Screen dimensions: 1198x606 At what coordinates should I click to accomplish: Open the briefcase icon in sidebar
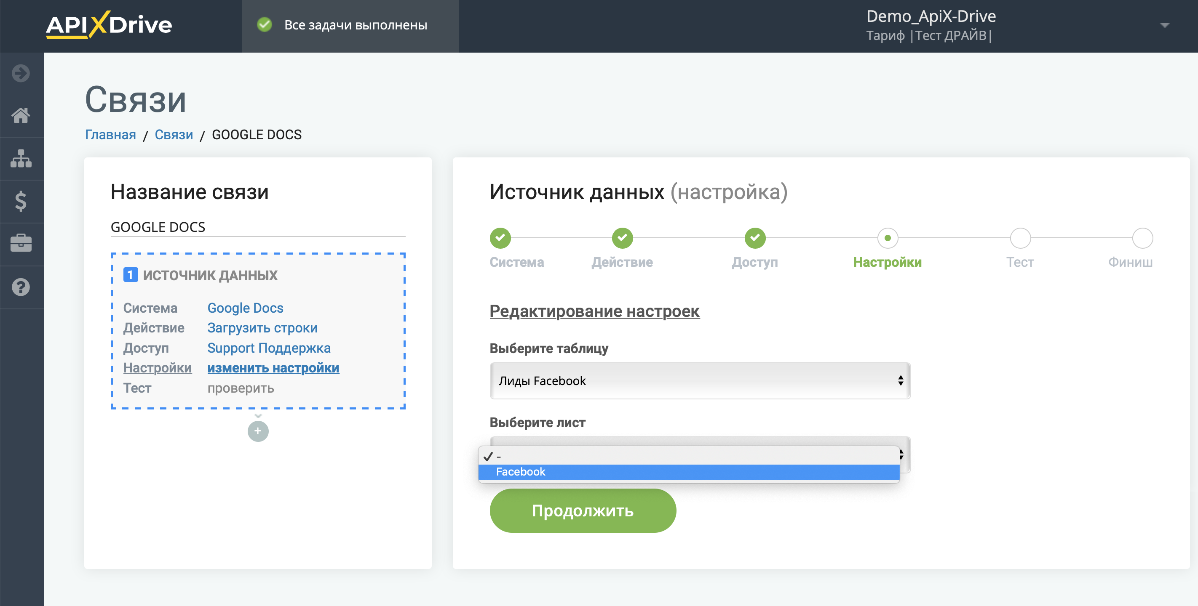[x=21, y=243]
